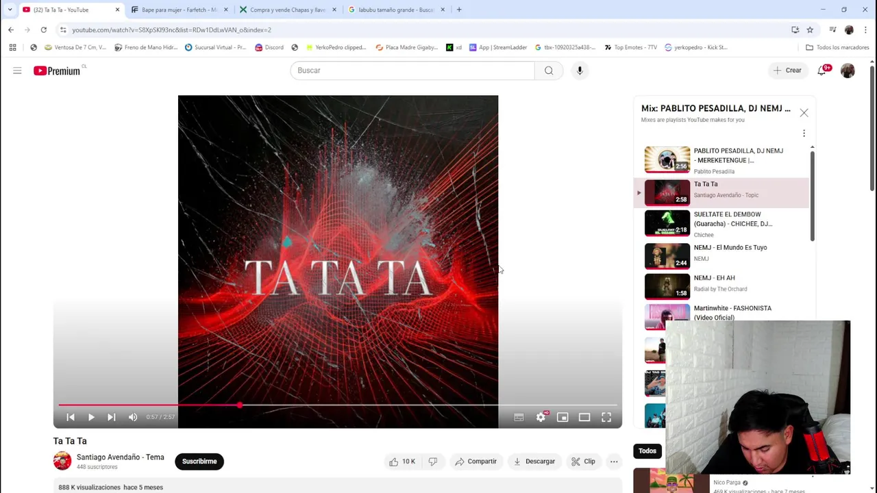The image size is (877, 493).
Task: Open Todos los marcadores folder
Action: click(x=837, y=47)
